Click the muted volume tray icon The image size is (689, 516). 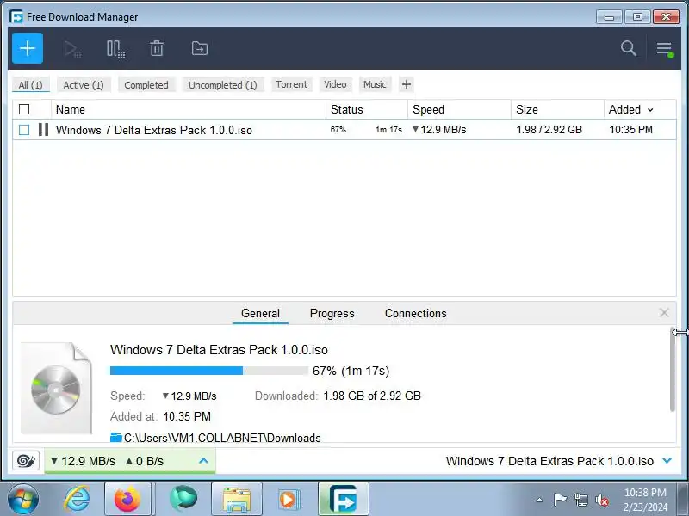601,500
